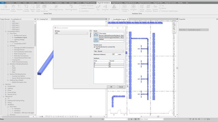Collapse the Ceiling Plans tree node

pos(8,41)
